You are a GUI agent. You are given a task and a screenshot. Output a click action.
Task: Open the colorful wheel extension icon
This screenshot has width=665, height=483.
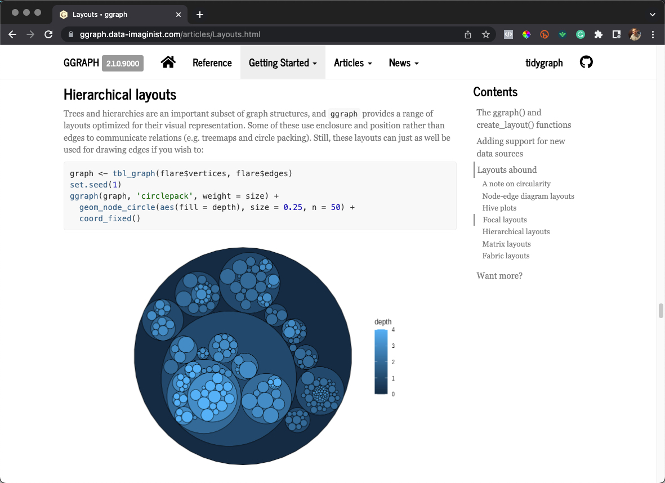point(526,34)
